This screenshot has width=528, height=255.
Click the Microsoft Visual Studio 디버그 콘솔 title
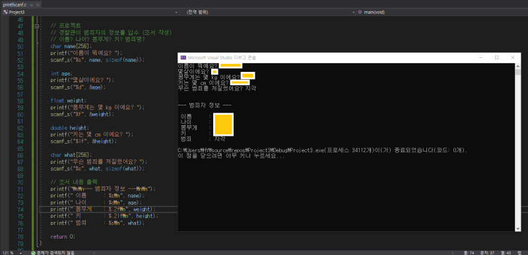pyautogui.click(x=222, y=58)
